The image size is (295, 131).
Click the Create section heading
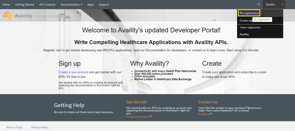coord(212,63)
